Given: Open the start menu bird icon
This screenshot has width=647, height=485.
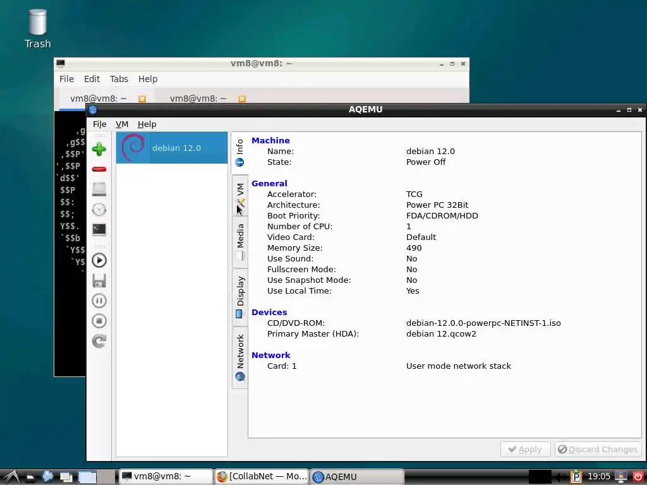Looking at the screenshot, I should coord(11,477).
